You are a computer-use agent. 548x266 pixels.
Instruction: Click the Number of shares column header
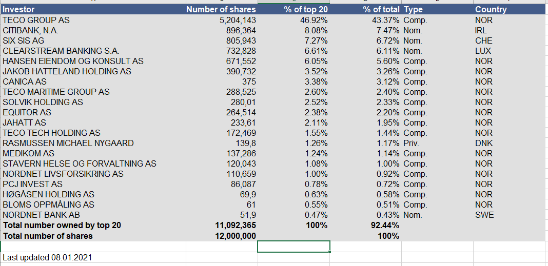point(221,10)
